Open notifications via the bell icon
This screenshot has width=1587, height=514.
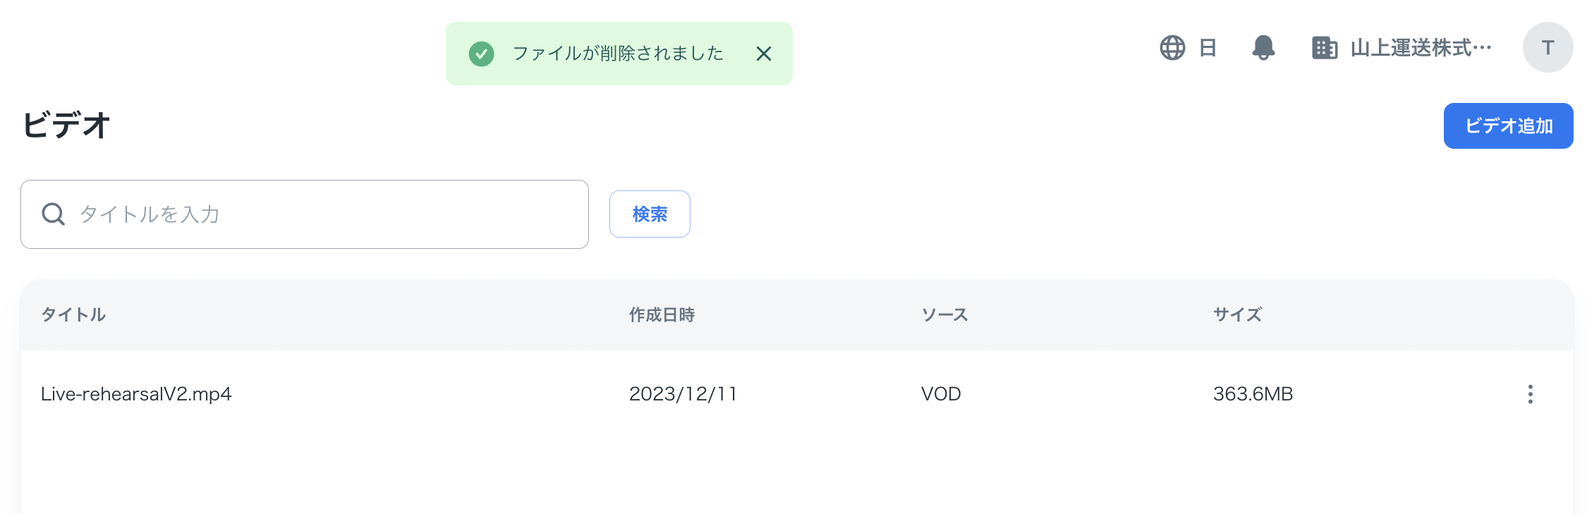point(1263,48)
